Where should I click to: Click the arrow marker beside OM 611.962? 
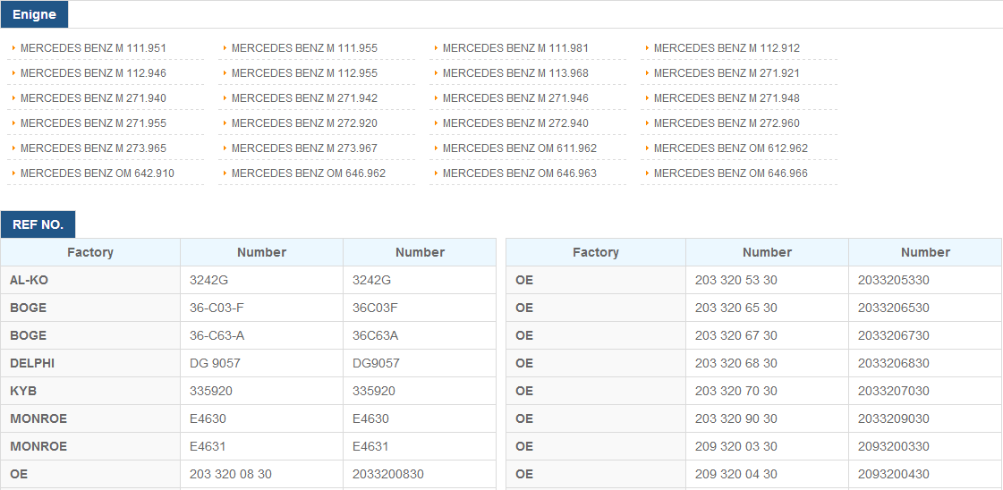coord(436,148)
